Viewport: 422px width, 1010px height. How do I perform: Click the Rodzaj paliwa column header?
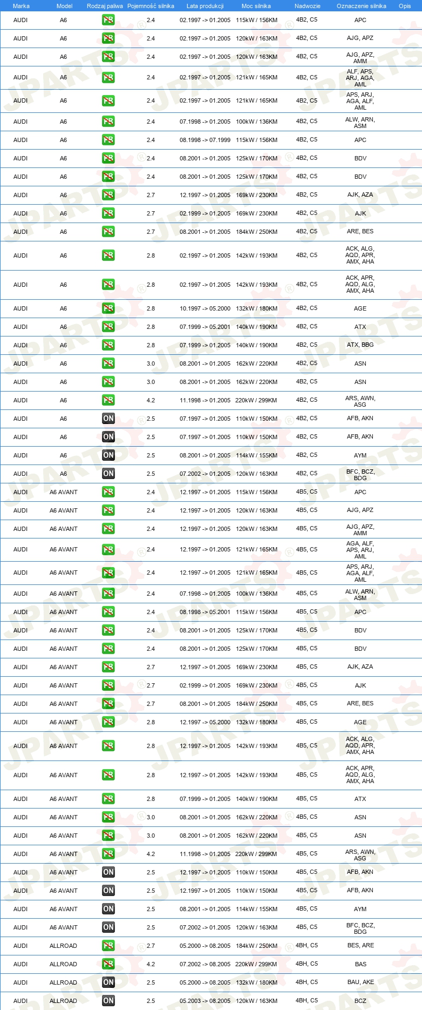point(105,6)
